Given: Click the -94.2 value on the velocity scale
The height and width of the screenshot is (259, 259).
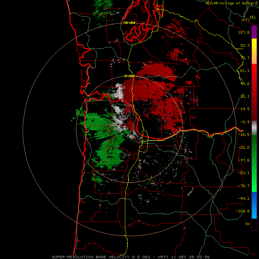Looking at the screenshot, I should (x=244, y=199).
